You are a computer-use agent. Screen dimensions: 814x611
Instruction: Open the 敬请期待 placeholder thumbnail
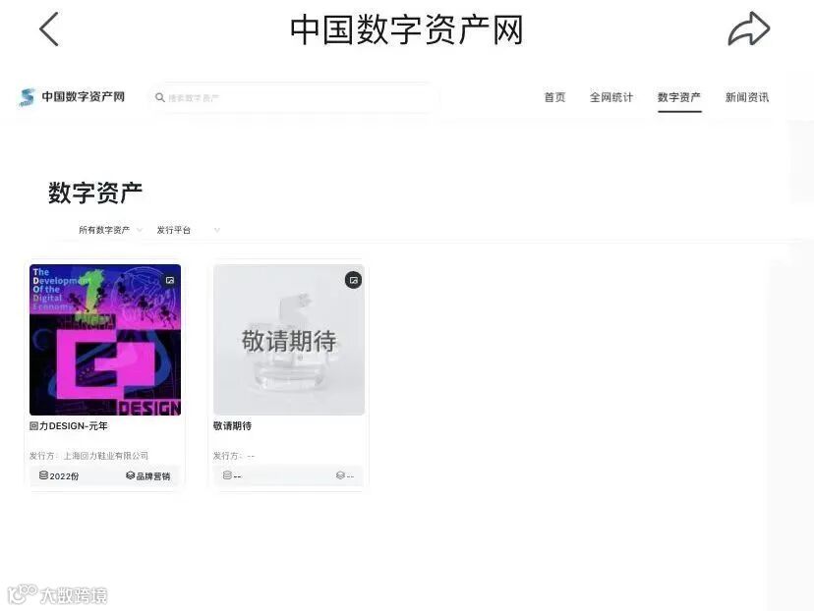click(x=289, y=340)
